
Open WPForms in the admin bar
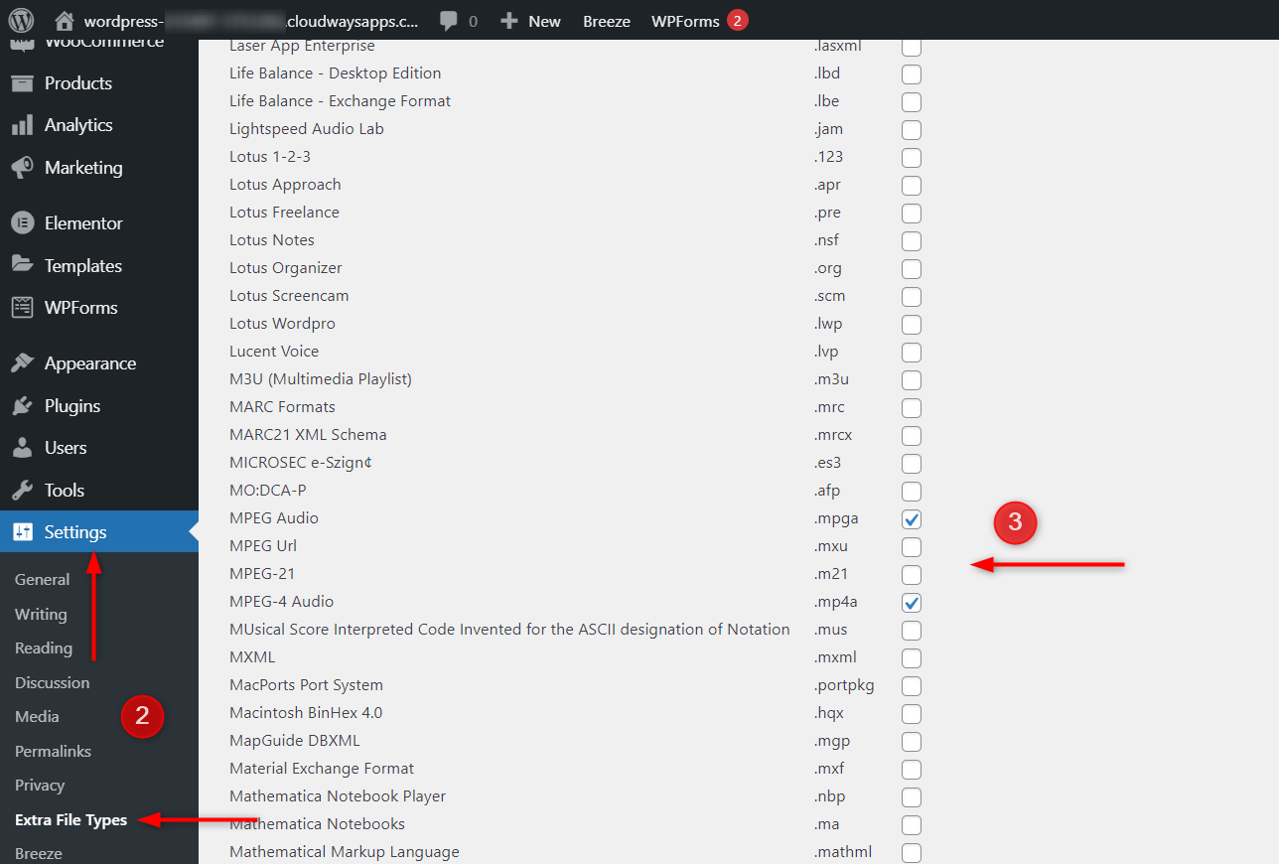[x=685, y=21]
